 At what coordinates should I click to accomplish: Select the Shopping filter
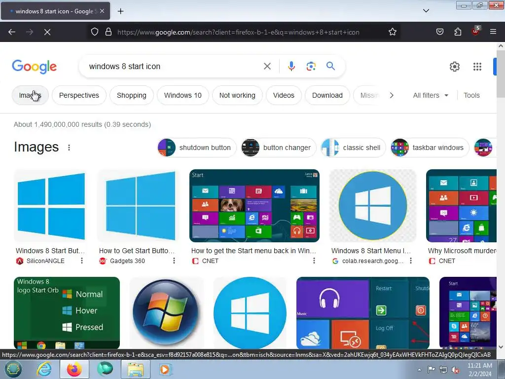[x=131, y=95]
